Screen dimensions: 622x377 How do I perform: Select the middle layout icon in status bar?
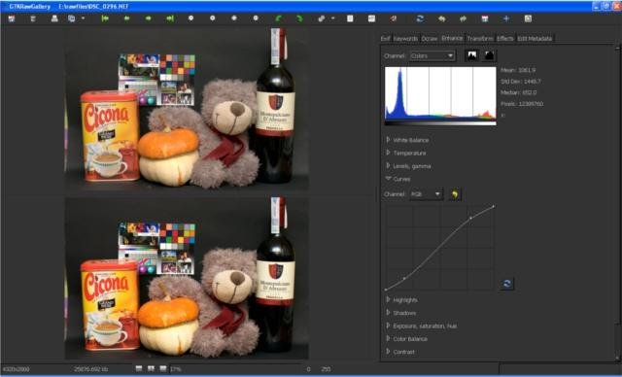point(152,368)
